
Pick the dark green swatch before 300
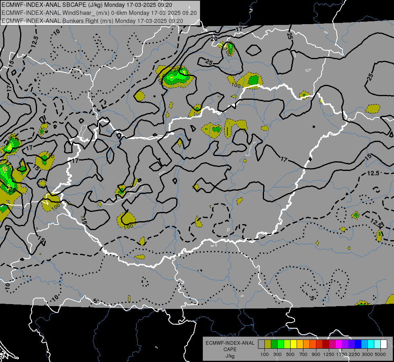(x=274, y=344)
